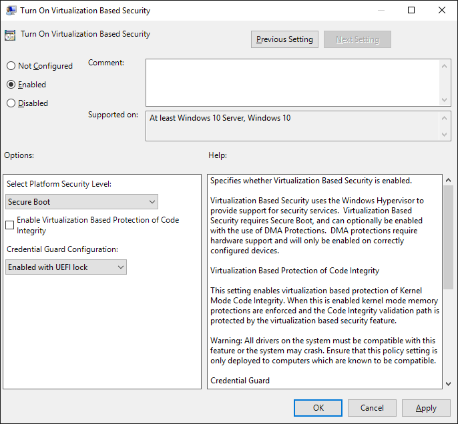Apply the policy changes
Viewport: 458px width, 424px height.
426,408
